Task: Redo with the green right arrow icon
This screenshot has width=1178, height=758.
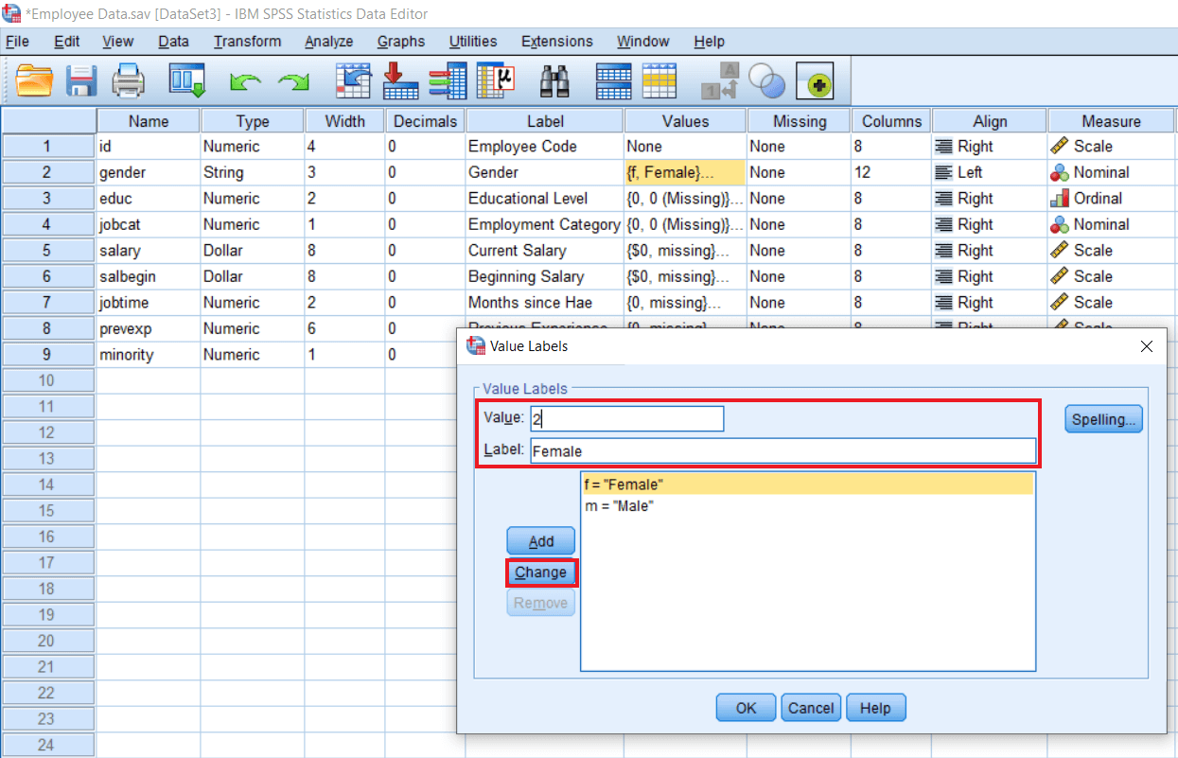Action: click(x=292, y=82)
